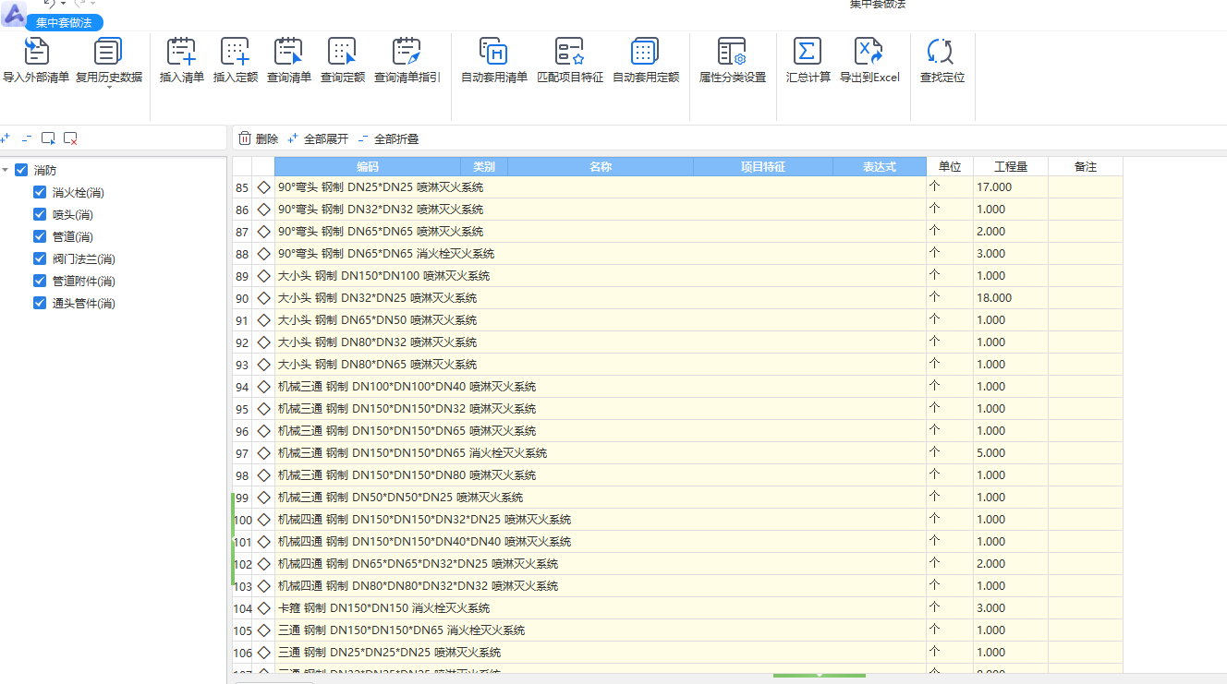
Task: Expand row 101 diamond marker
Action: [263, 542]
